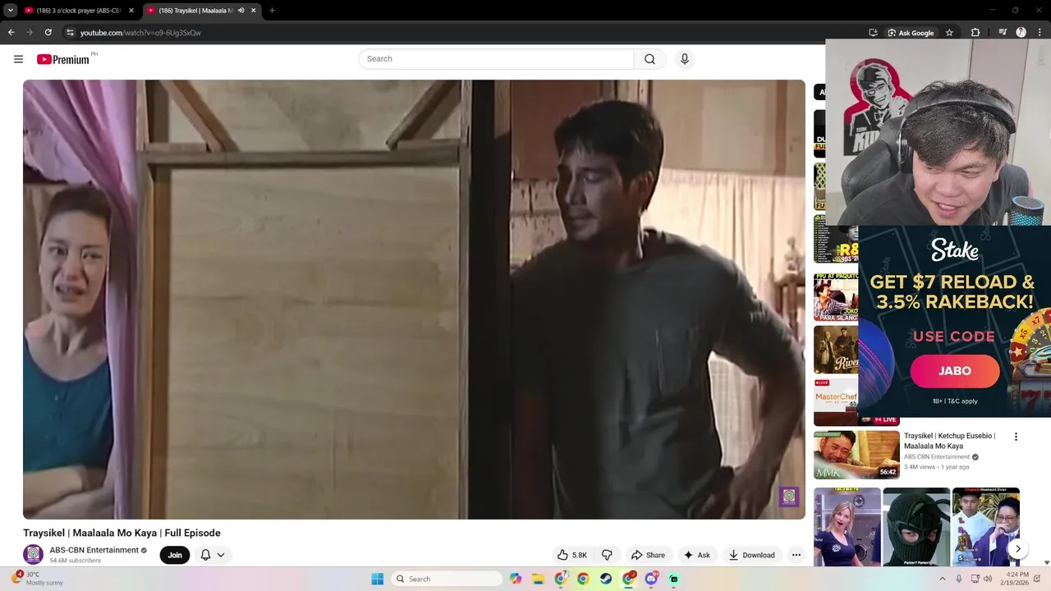Open File Explorer from taskbar
Image resolution: width=1051 pixels, height=591 pixels.
pos(538,579)
